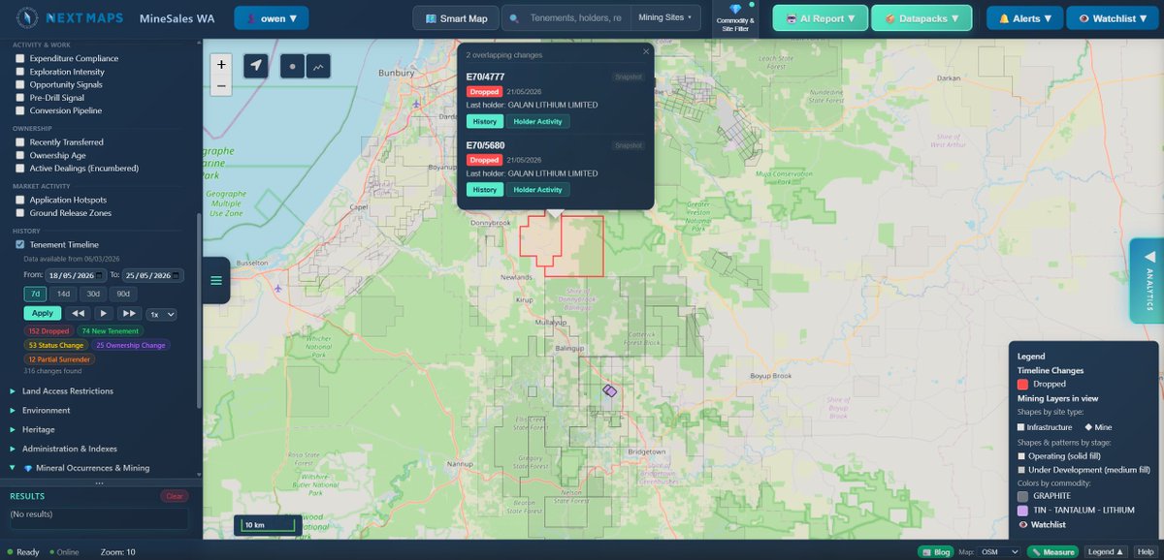Select the 90d range preset
This screenshot has width=1164, height=560.
123,294
